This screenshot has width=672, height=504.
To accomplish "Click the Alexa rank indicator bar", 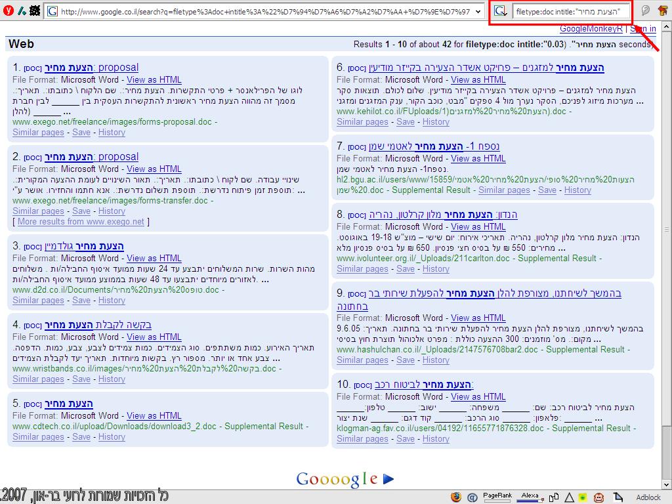I will pyautogui.click(x=530, y=497).
